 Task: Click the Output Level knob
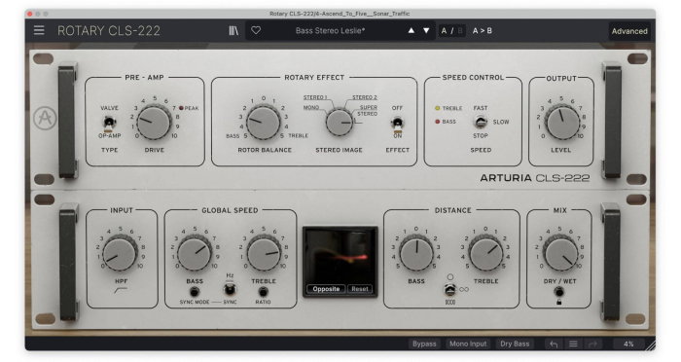click(x=562, y=122)
